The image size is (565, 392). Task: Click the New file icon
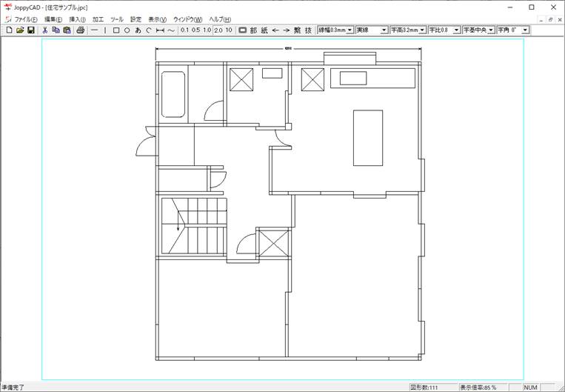click(8, 30)
